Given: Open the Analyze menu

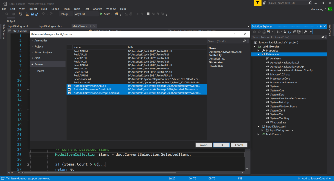Looking at the screenshot, I should tap(98, 9).
